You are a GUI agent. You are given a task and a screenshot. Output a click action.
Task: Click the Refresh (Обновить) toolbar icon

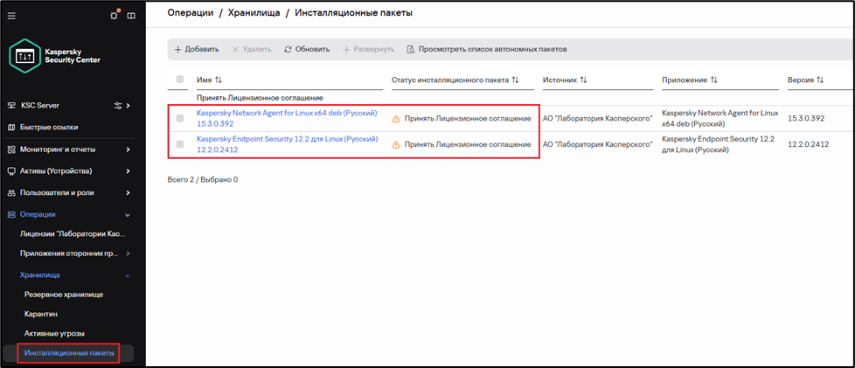pos(288,49)
